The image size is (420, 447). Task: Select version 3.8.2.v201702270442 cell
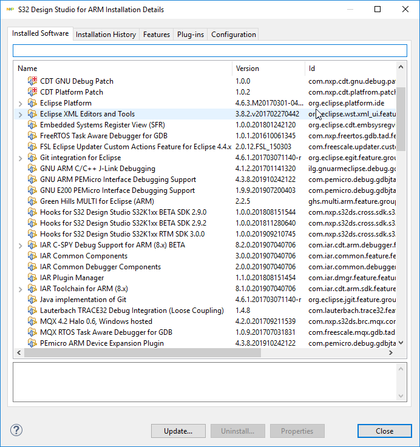click(x=267, y=114)
